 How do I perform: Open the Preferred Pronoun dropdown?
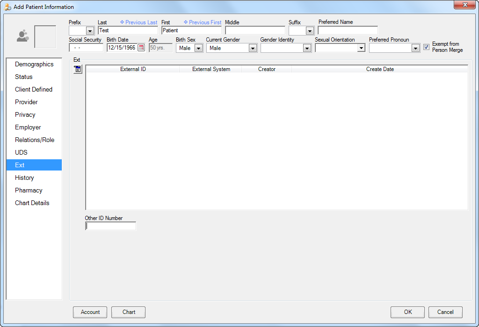[415, 48]
